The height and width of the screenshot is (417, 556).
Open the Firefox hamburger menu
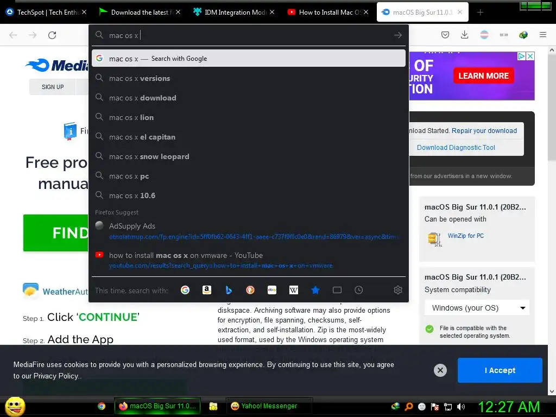543,35
